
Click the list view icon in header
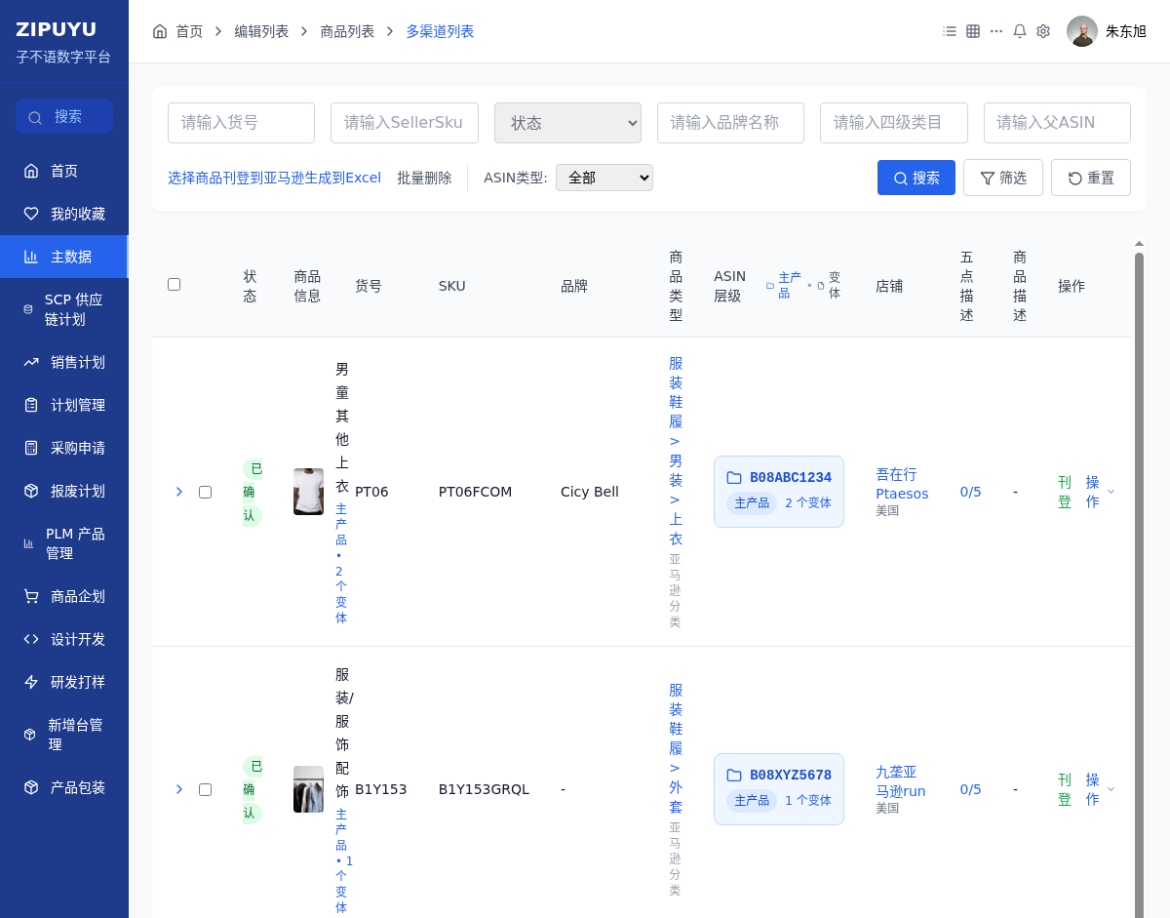(x=950, y=31)
